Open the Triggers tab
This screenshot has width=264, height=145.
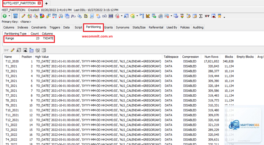pyautogui.click(x=55, y=27)
